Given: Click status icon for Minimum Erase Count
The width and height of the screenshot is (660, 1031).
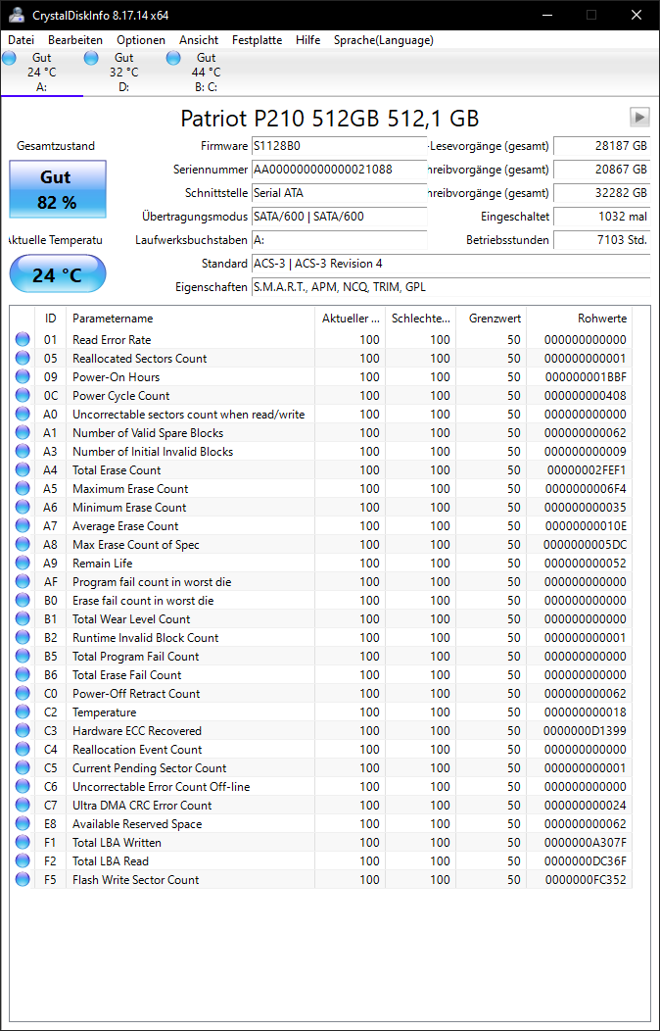Looking at the screenshot, I should [x=23, y=508].
